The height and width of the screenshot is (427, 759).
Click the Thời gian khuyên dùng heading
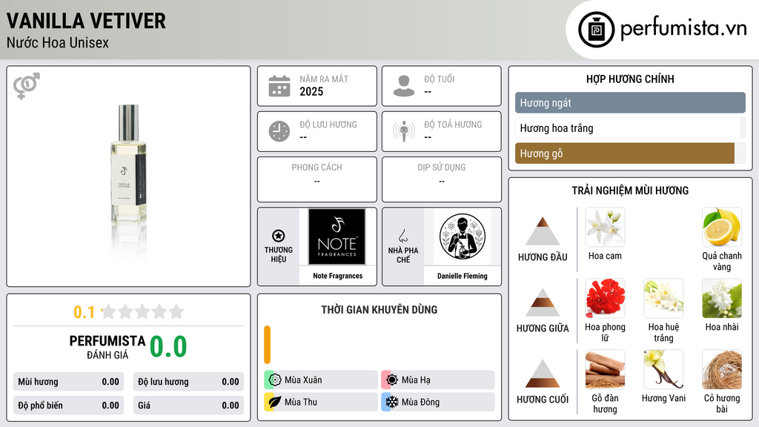pyautogui.click(x=379, y=309)
